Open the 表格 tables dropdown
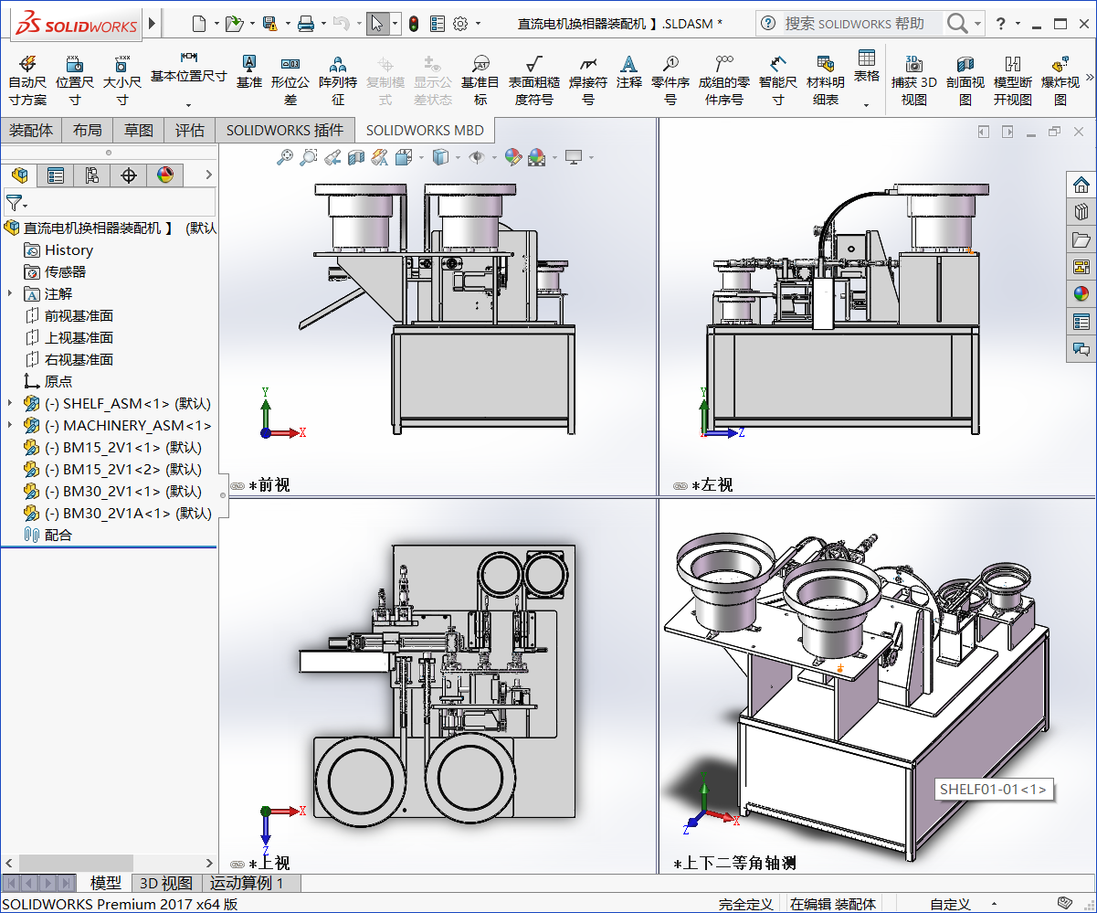Image resolution: width=1097 pixels, height=913 pixels. click(x=866, y=104)
